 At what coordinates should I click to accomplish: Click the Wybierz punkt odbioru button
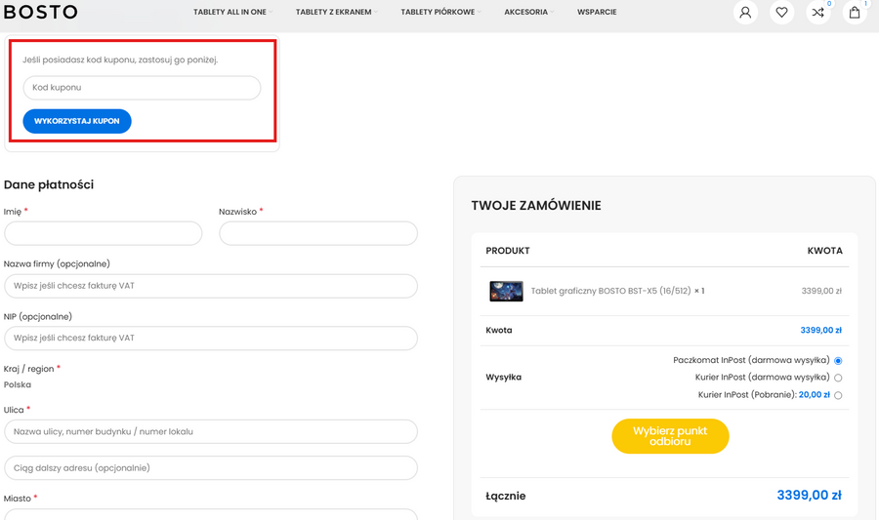point(670,436)
